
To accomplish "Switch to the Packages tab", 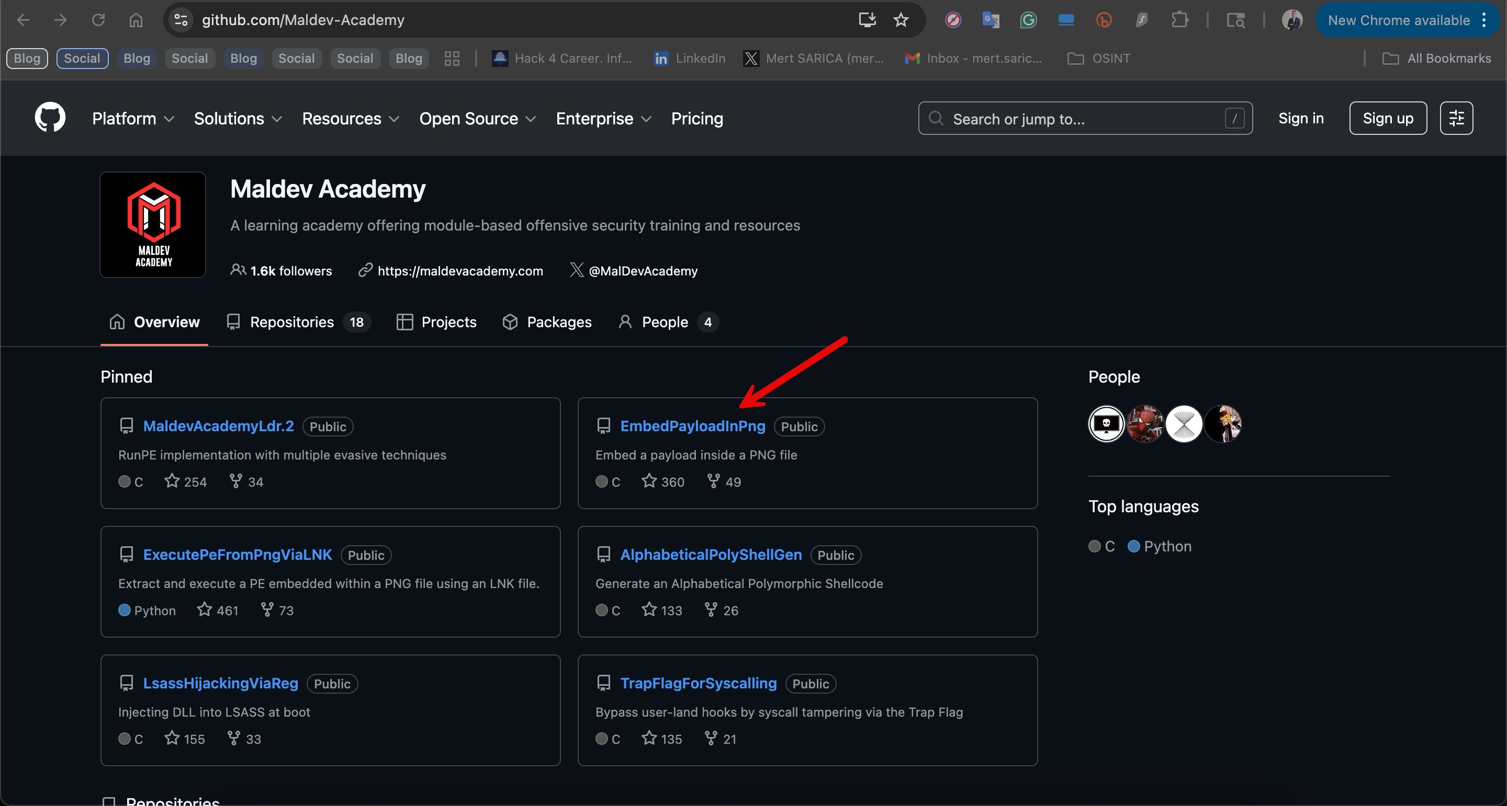I will pyautogui.click(x=547, y=322).
